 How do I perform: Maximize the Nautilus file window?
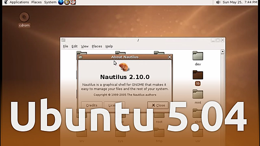pyautogui.click(x=218, y=40)
